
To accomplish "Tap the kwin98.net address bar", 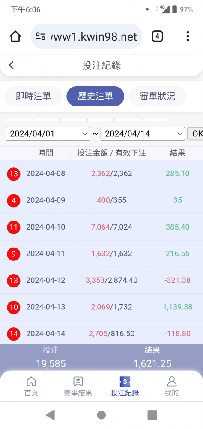I will pyautogui.click(x=86, y=36).
